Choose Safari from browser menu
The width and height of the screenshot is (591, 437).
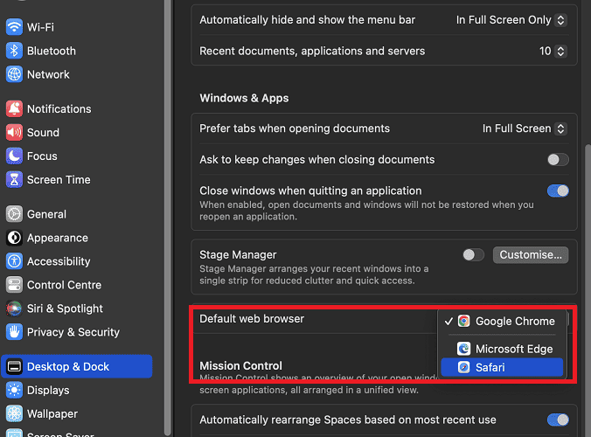tap(502, 368)
